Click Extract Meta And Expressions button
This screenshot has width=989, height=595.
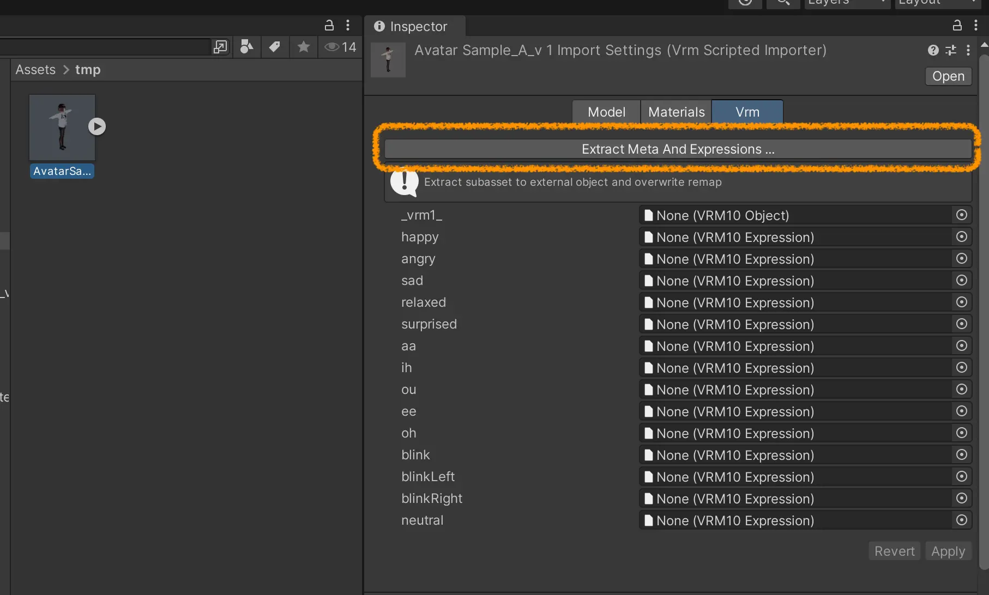tap(678, 149)
